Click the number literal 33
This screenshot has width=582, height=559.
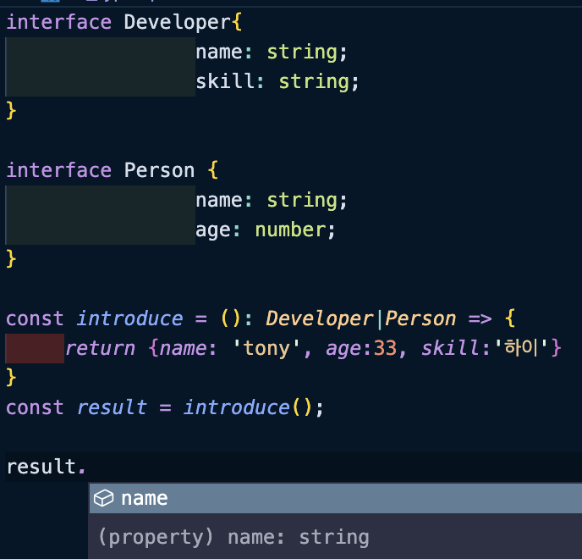pyautogui.click(x=385, y=348)
